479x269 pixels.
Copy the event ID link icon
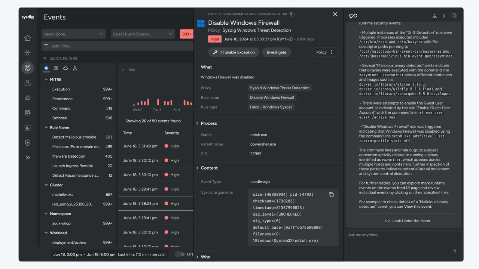pos(285,14)
